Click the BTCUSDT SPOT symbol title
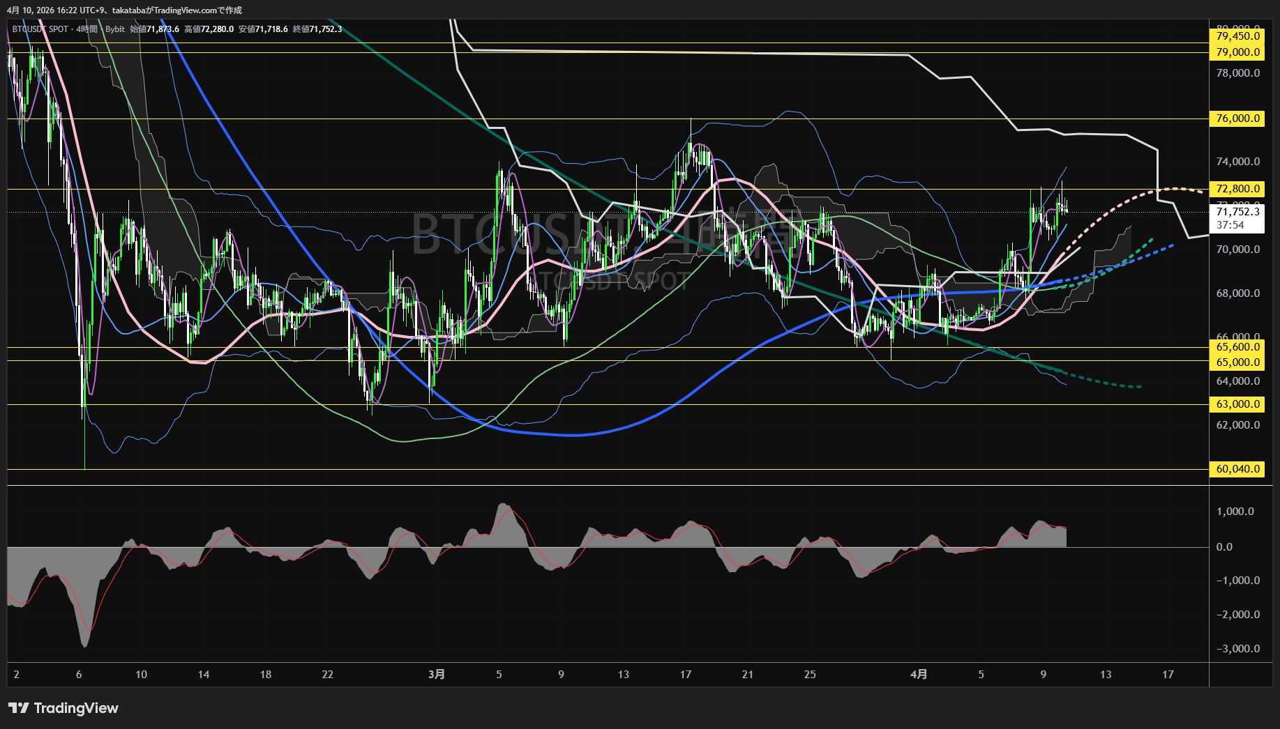The width and height of the screenshot is (1280, 729). (x=40, y=29)
